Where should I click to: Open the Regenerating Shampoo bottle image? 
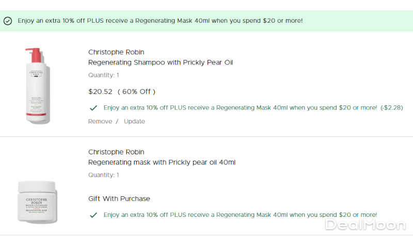tap(38, 85)
